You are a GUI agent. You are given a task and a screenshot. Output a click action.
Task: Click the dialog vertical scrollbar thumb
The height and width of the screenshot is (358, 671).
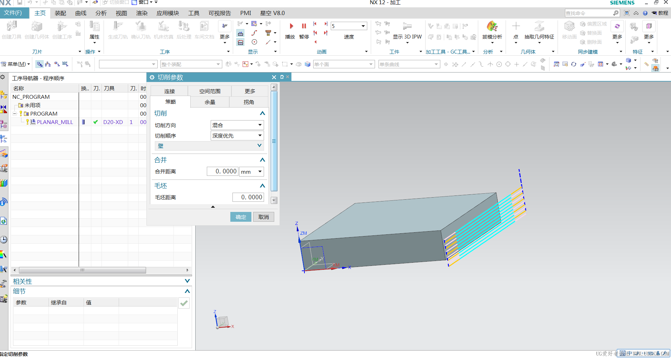274,141
